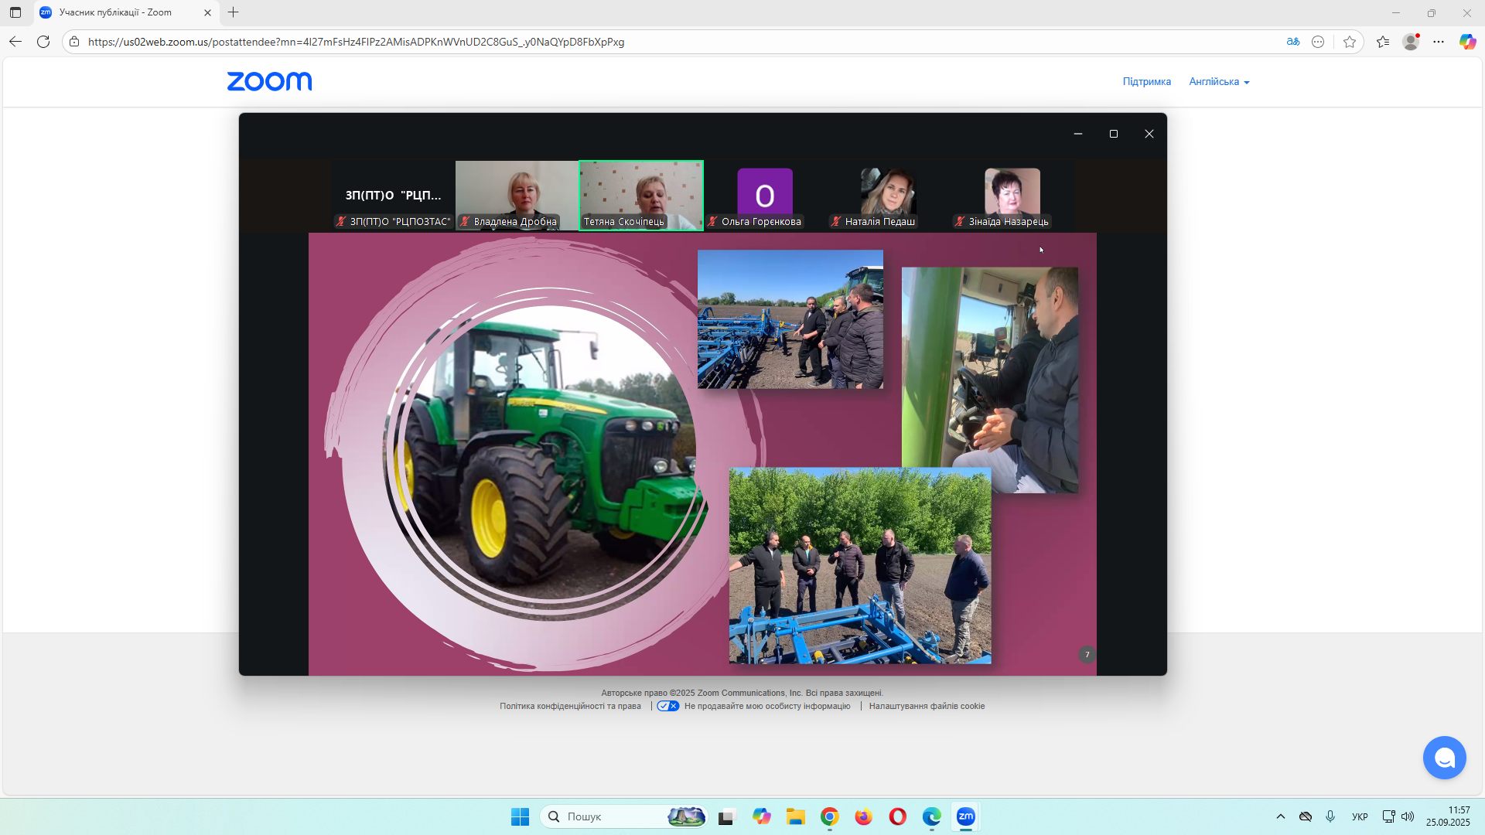Click the Zoom logo in header

point(269,81)
